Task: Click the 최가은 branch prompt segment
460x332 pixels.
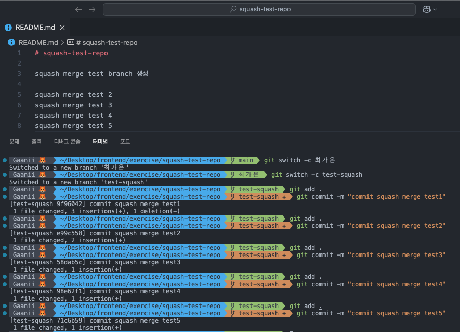Action: (246, 175)
